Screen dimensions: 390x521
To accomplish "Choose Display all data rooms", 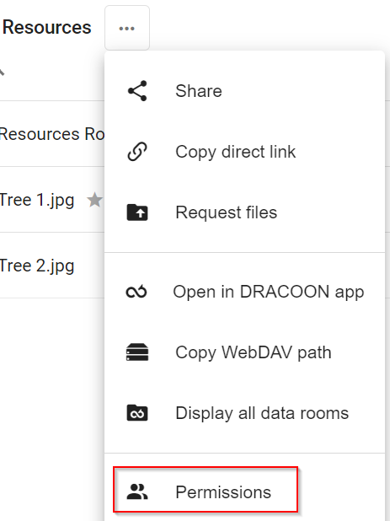I will [x=244, y=413].
